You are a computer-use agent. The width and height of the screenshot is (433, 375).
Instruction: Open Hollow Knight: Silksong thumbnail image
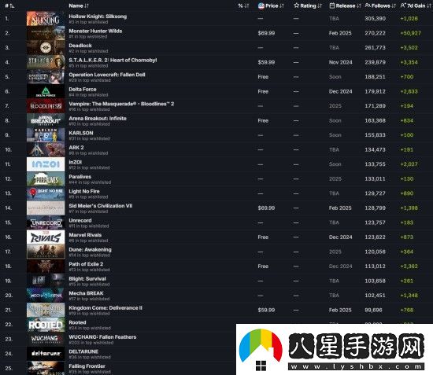coord(46,18)
